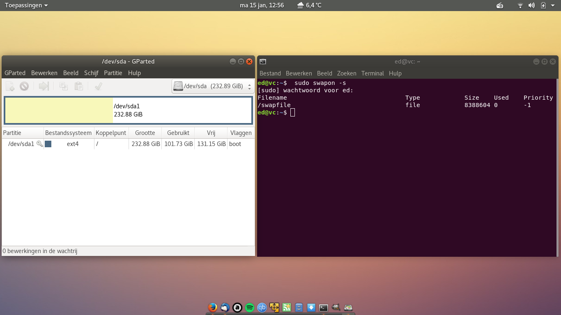The image size is (561, 315).
Task: Click '/swapfile' in the terminal output
Action: click(274, 105)
